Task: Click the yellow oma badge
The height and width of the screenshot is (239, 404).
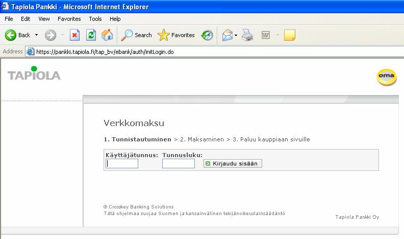Action: (x=387, y=77)
